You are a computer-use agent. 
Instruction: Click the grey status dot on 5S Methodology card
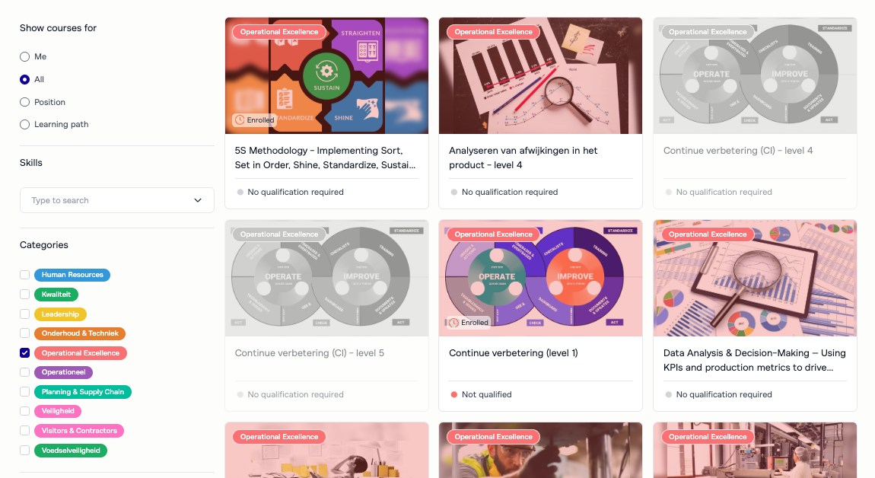(240, 192)
